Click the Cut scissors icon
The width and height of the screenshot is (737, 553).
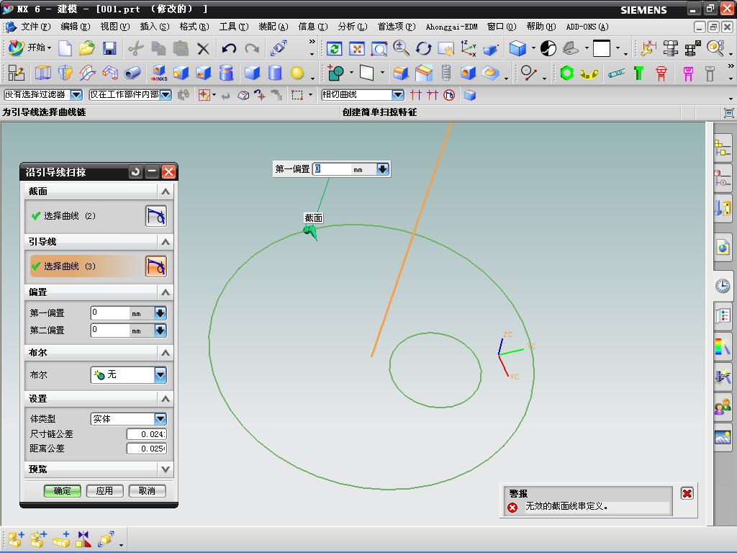[135, 48]
